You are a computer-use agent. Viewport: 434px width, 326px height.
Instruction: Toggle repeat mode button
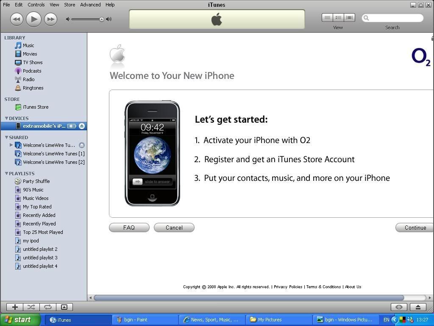click(x=48, y=307)
